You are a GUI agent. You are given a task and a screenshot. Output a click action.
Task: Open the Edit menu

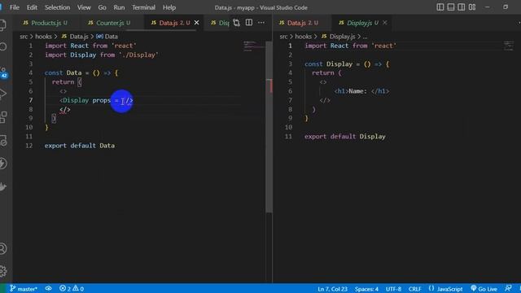(32, 7)
